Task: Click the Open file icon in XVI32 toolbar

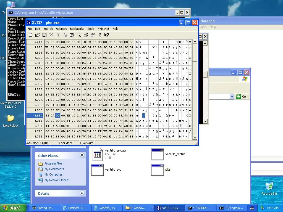Action: pos(37,35)
